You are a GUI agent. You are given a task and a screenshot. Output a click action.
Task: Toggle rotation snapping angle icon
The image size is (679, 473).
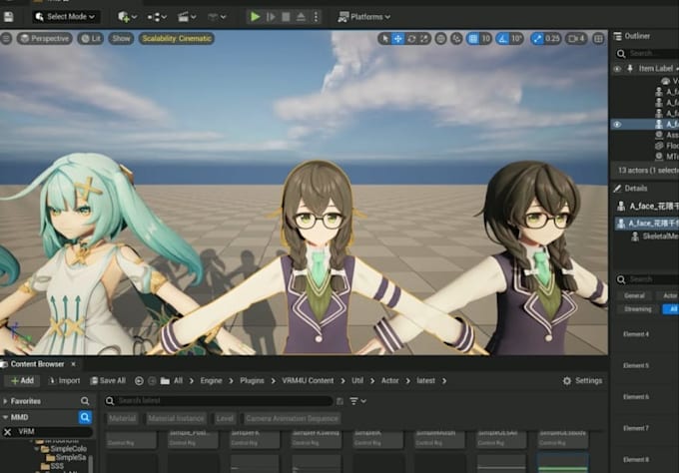point(502,39)
